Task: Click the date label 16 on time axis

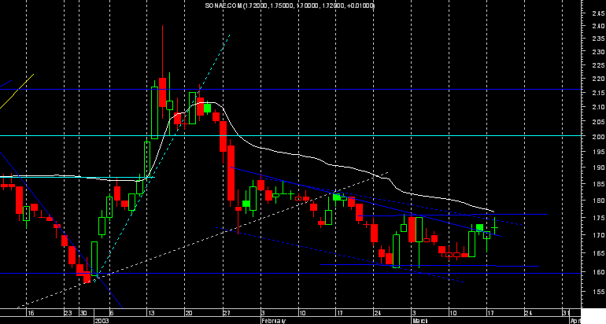Action: click(x=31, y=313)
